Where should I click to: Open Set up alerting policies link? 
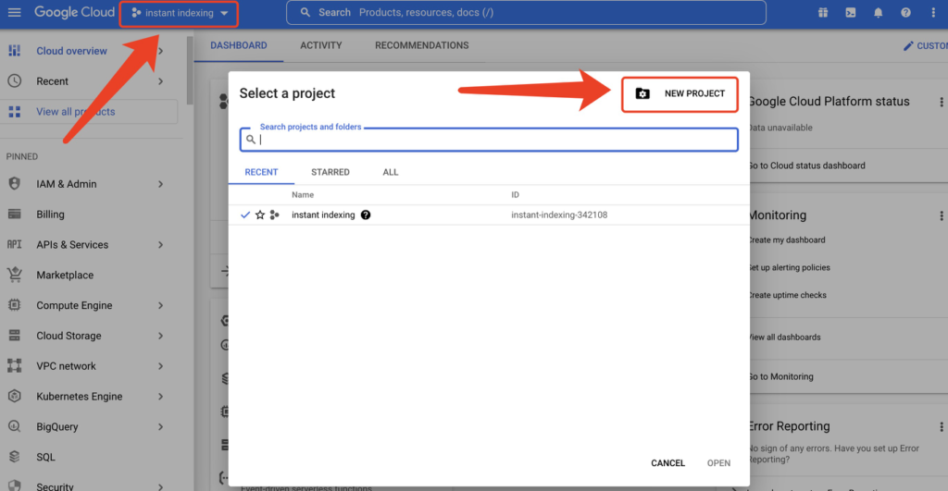[789, 267]
